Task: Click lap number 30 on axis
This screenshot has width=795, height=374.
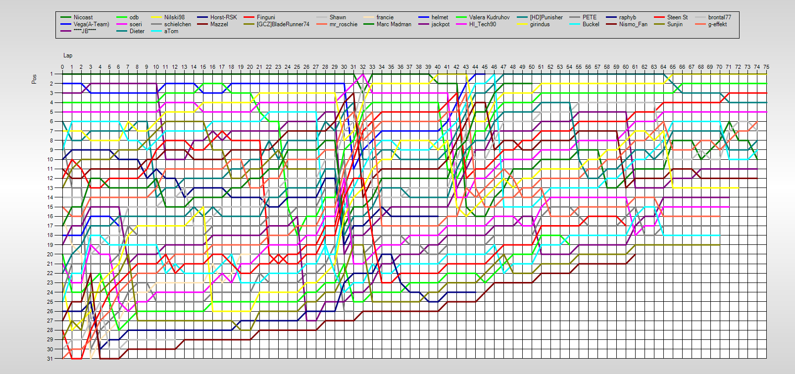Action: point(344,67)
